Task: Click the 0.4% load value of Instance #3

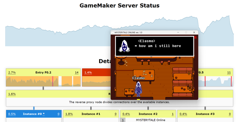Action: 183,114
